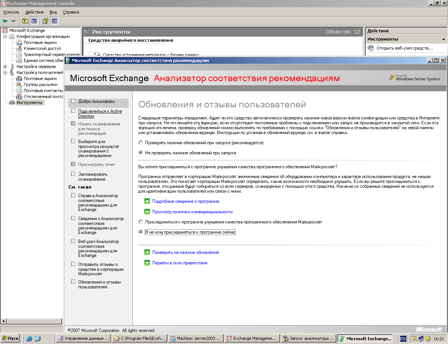This screenshot has height=344, width=448.
Task: Click the Help question mark toolbar icon
Action: [x=45, y=21]
